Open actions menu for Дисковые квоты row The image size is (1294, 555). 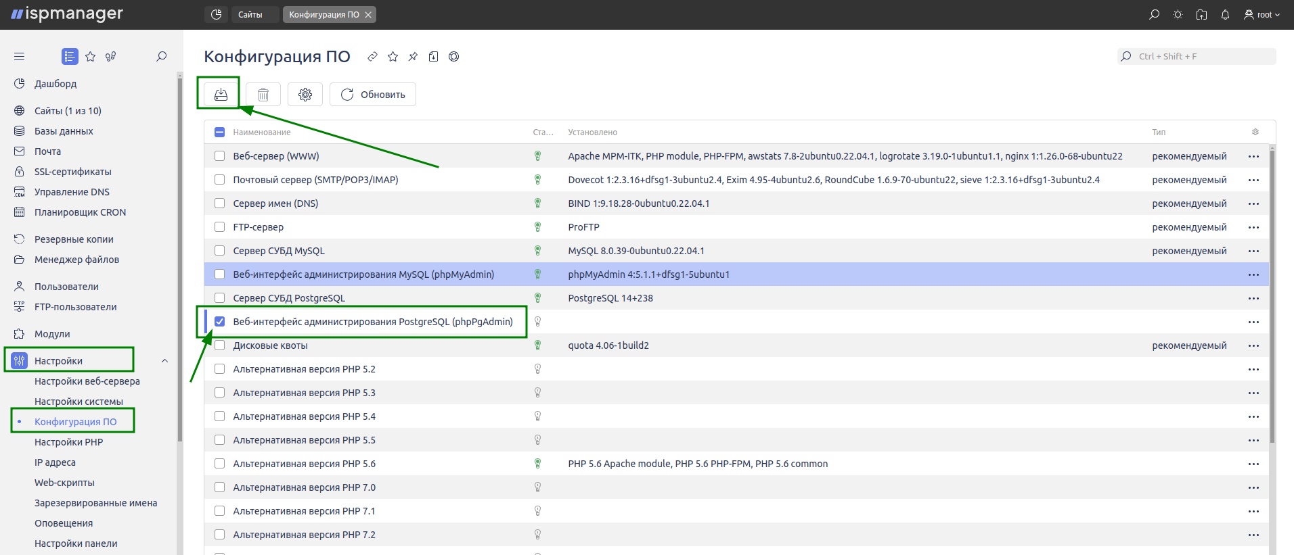(x=1253, y=345)
